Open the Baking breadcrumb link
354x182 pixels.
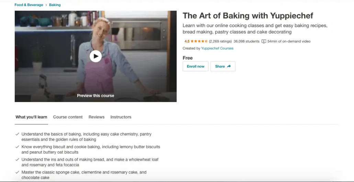55,5
